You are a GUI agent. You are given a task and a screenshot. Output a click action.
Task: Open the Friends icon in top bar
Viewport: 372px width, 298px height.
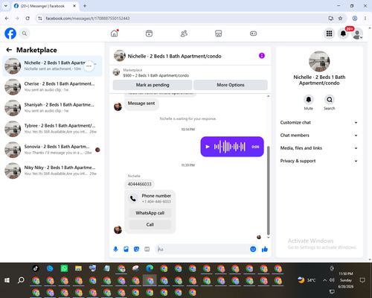click(184, 34)
